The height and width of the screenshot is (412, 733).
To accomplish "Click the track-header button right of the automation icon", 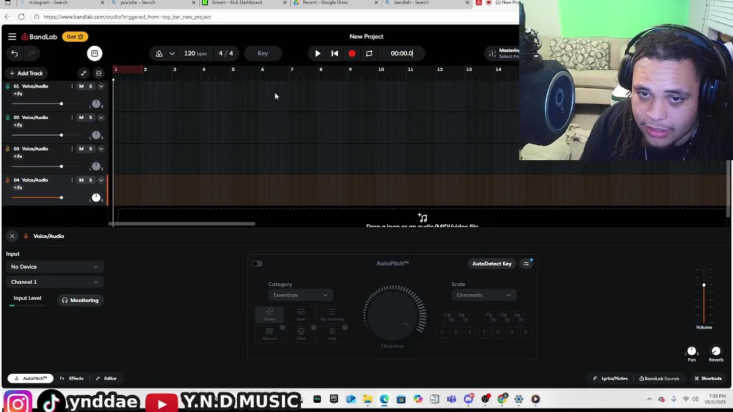I will tap(99, 73).
